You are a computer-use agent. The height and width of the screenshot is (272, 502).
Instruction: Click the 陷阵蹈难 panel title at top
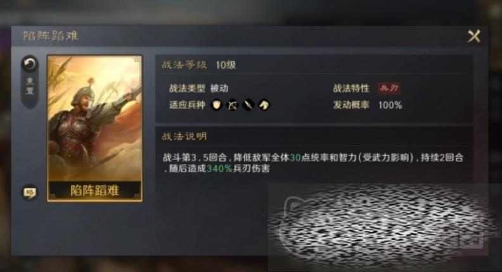tap(51, 36)
